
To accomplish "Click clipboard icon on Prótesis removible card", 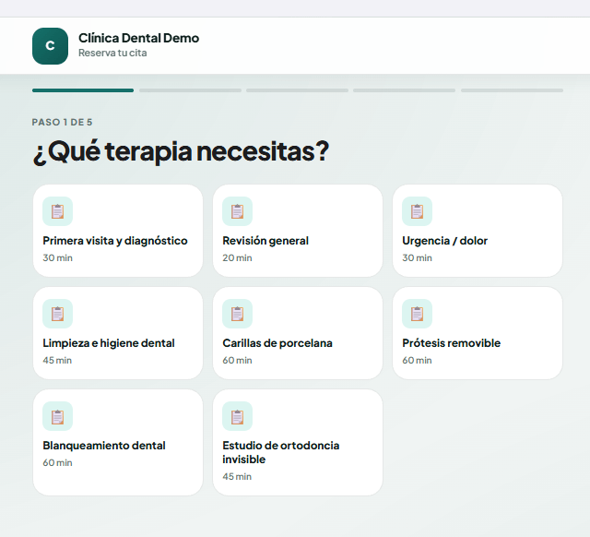I will click(418, 314).
